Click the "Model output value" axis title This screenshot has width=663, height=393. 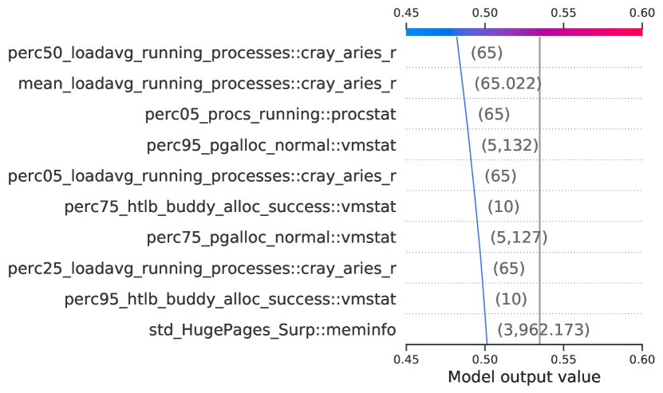click(524, 376)
